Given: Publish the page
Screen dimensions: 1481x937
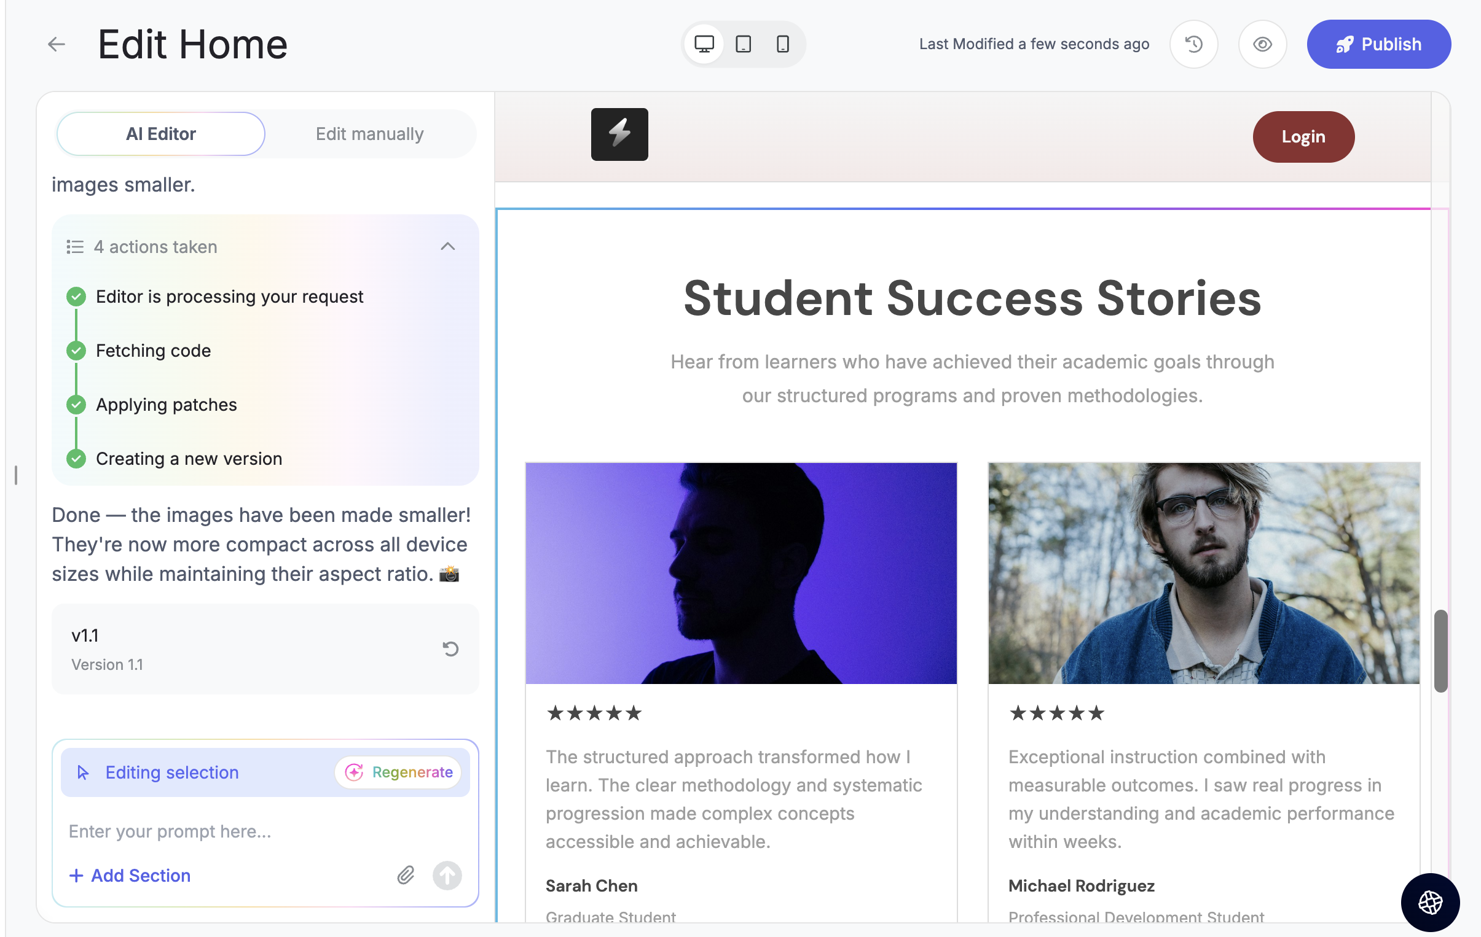Looking at the screenshot, I should coord(1378,44).
